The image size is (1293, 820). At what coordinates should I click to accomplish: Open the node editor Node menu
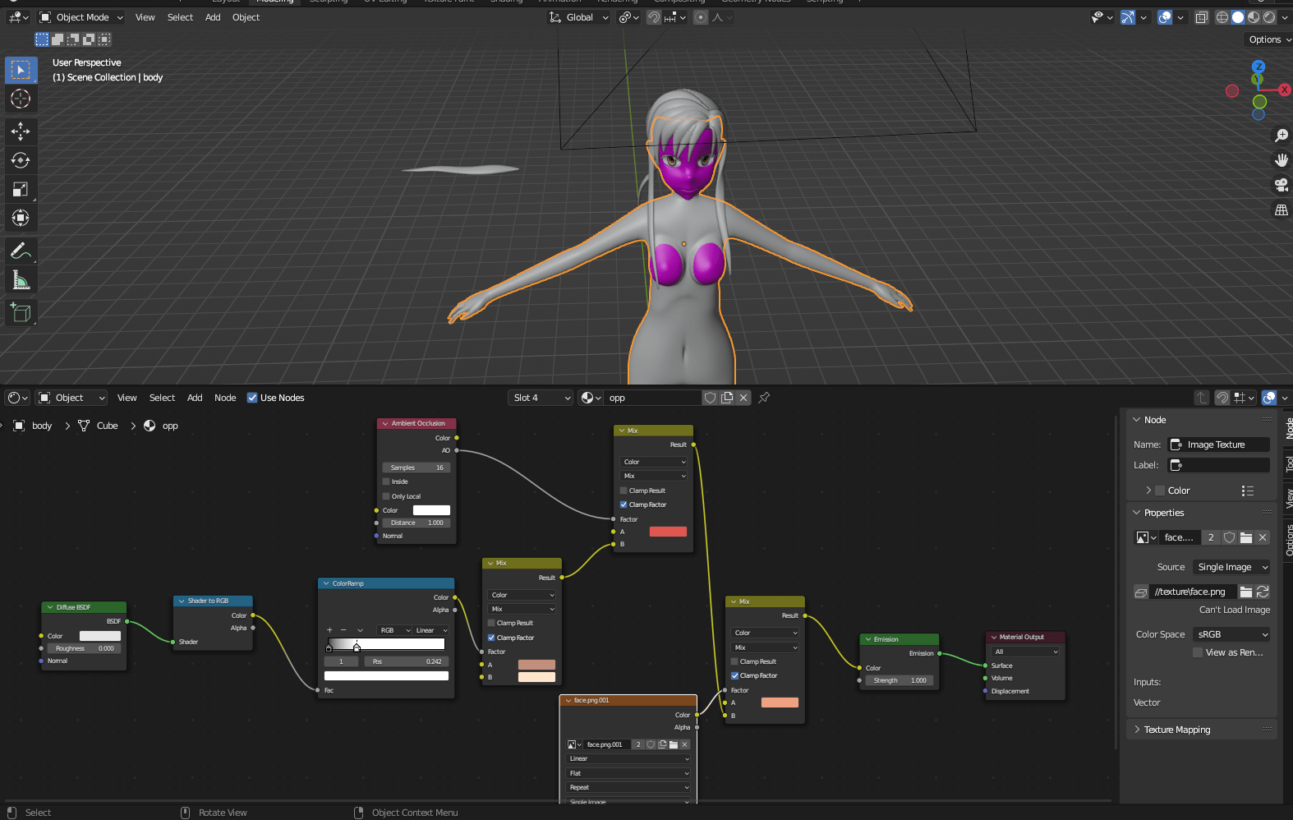[225, 398]
